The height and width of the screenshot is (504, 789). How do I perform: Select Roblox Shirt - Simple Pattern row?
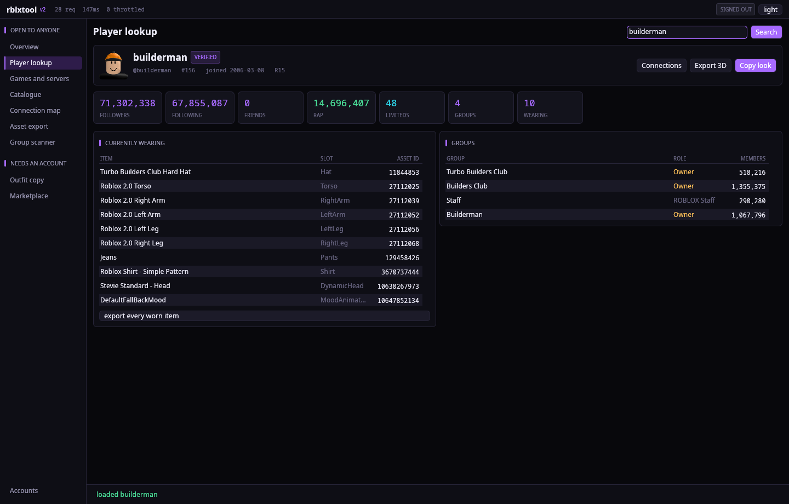click(x=261, y=272)
